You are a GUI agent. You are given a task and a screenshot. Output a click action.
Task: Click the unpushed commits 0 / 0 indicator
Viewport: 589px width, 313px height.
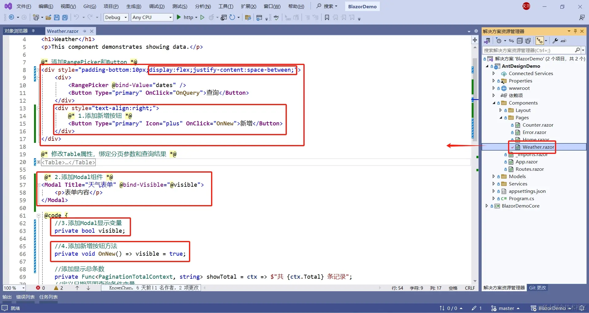(451, 308)
